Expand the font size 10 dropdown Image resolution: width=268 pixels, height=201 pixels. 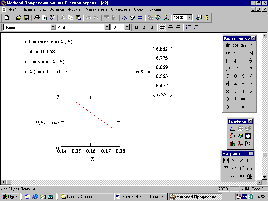click(127, 27)
